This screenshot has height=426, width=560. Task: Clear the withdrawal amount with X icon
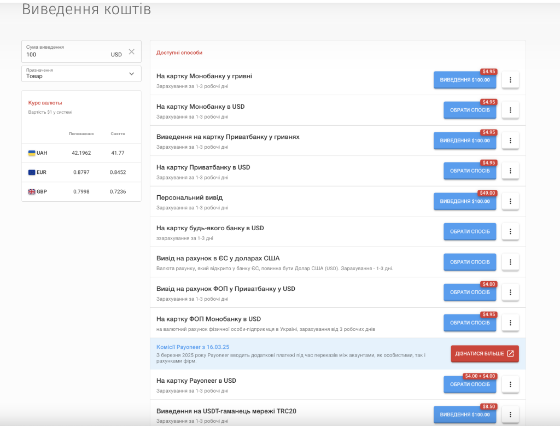tap(131, 52)
